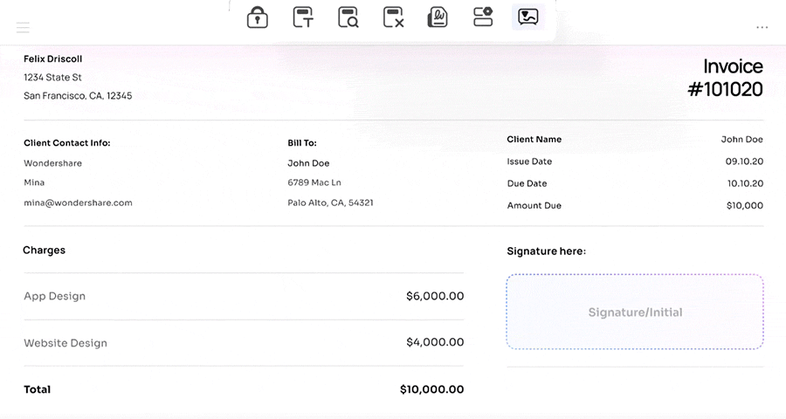Viewport: 786px width, 419px height.
Task: Click the Issue Date value 09.10.20
Action: click(744, 161)
